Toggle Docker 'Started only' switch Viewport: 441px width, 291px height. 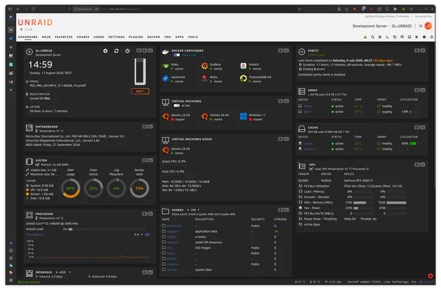[176, 55]
